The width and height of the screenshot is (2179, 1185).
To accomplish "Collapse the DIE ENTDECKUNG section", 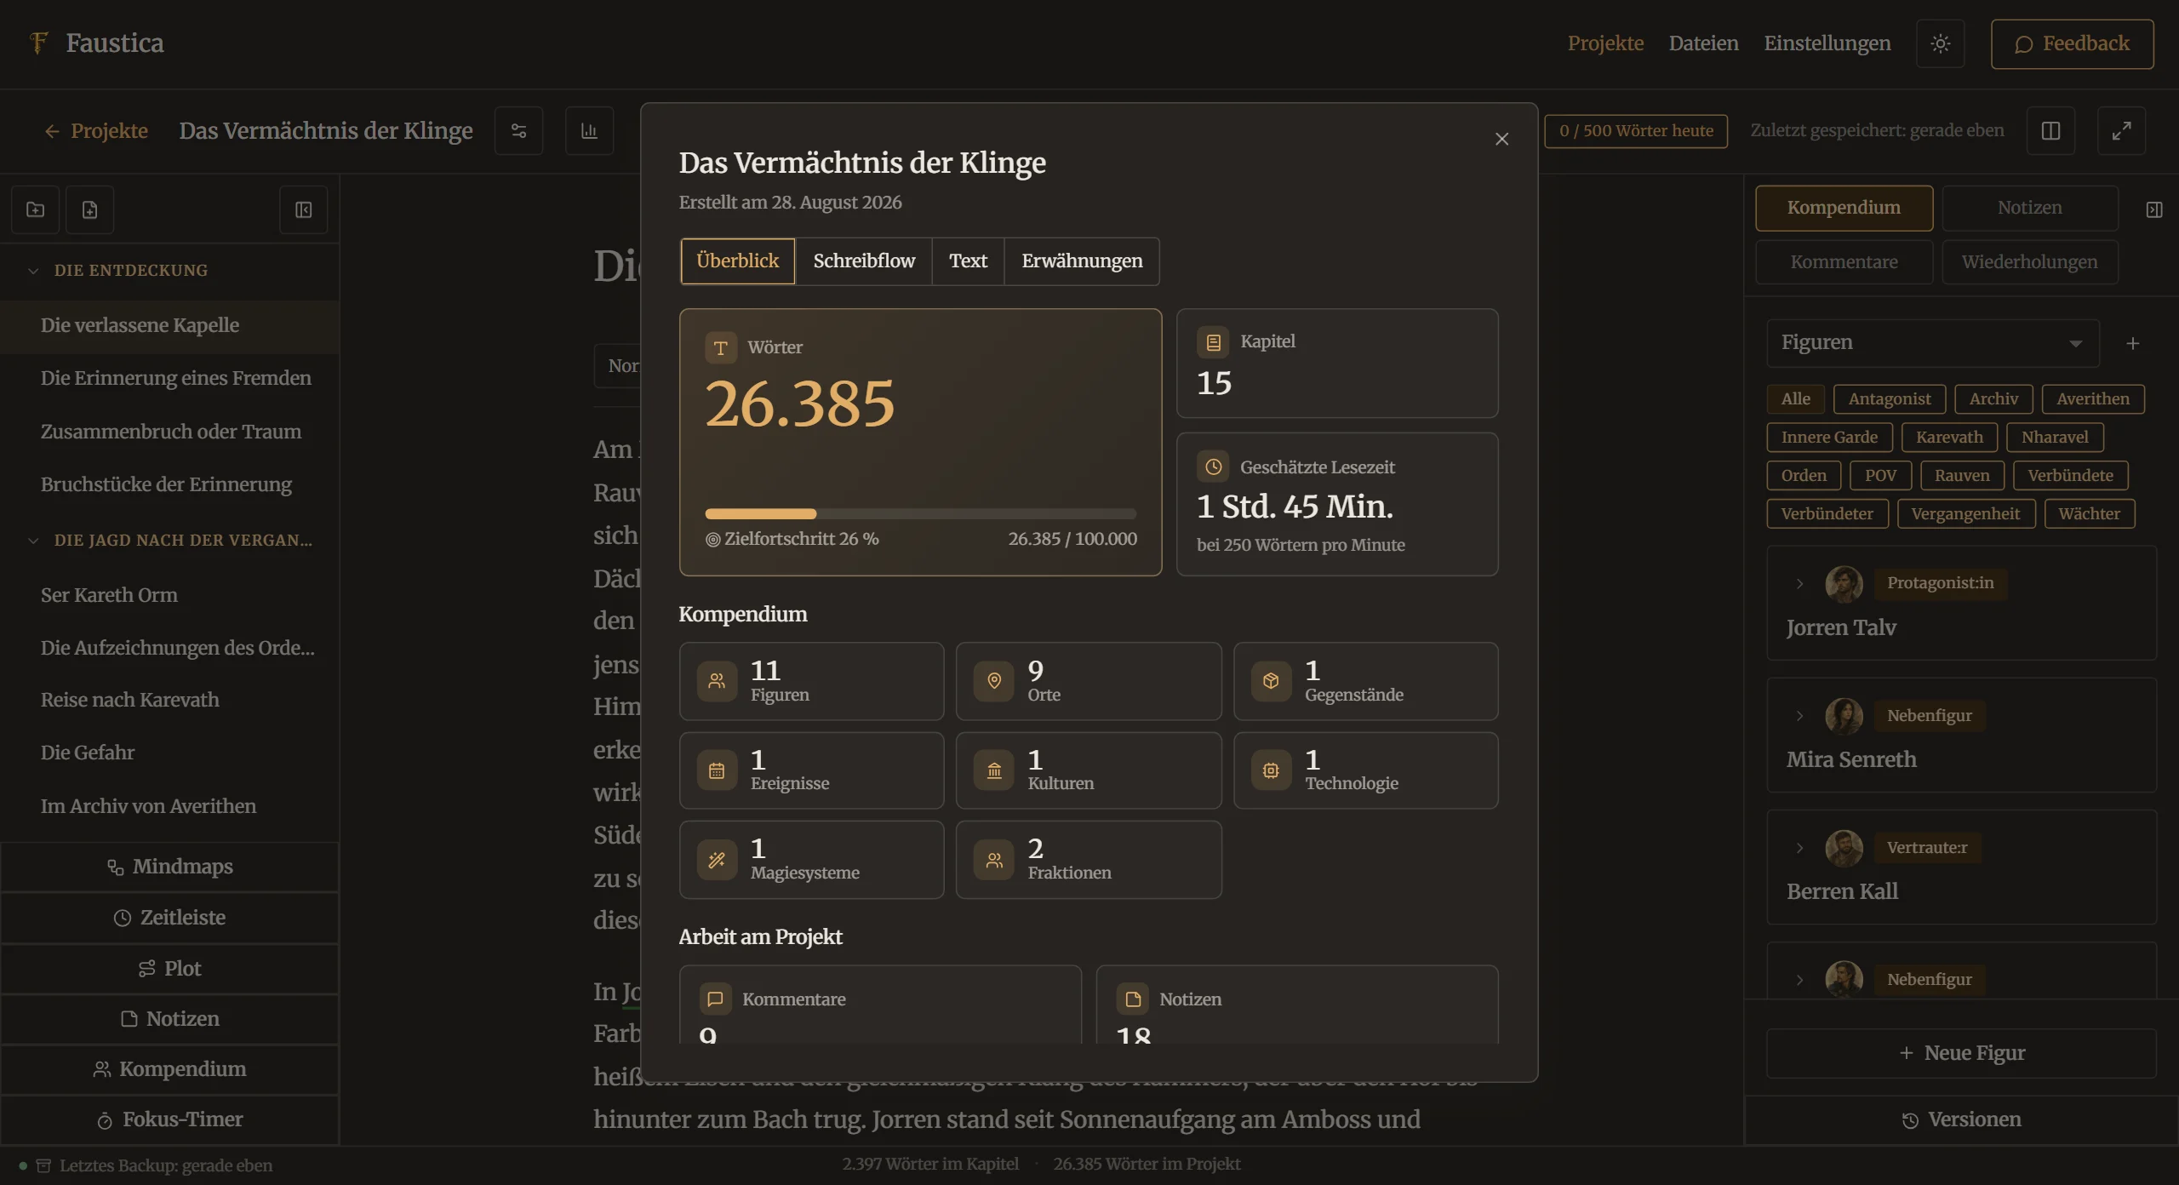I will (x=33, y=271).
